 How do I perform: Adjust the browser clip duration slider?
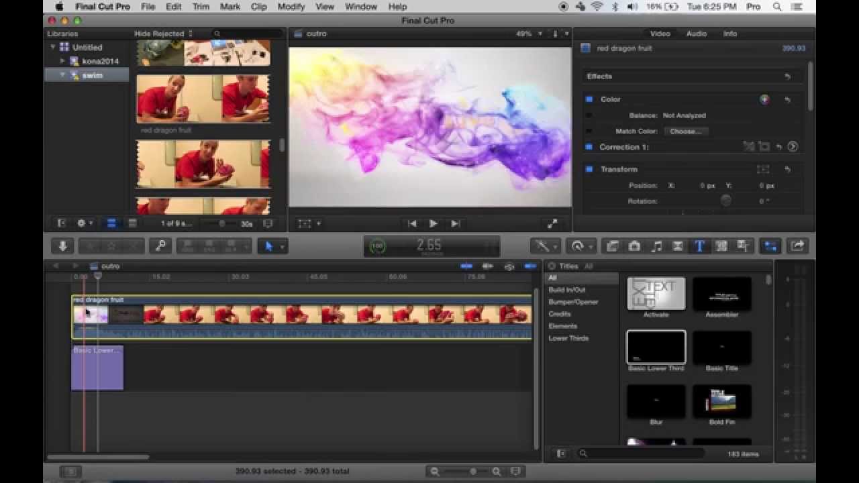[x=223, y=223]
